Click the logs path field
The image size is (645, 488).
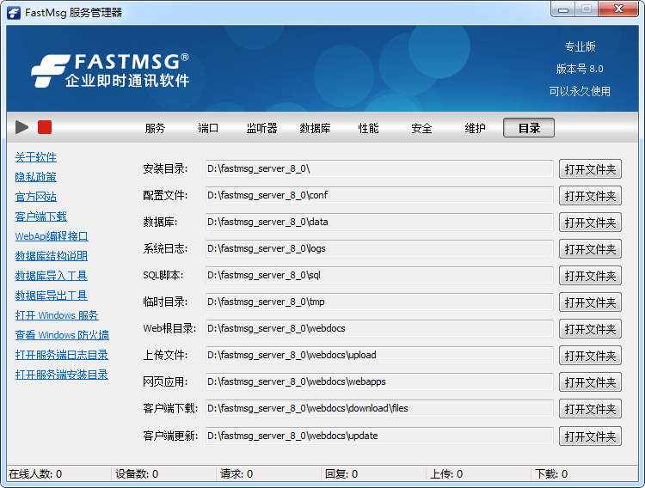click(x=379, y=249)
